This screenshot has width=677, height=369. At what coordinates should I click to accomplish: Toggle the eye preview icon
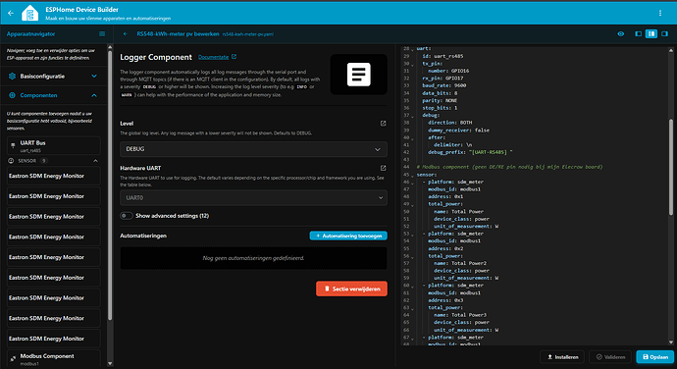click(x=621, y=33)
